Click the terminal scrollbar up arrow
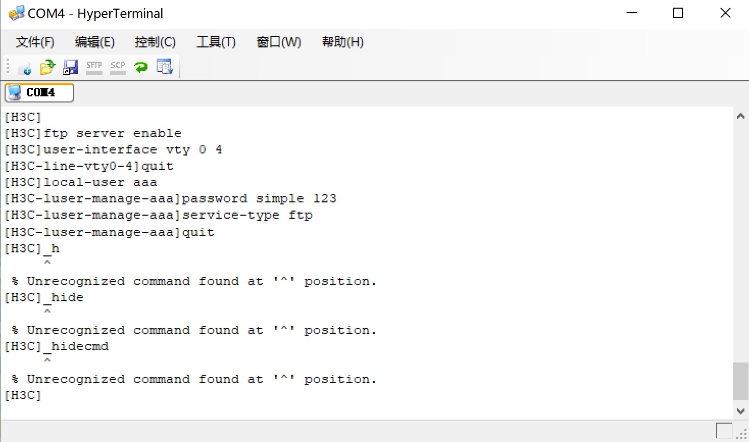749x442 pixels. pyautogui.click(x=741, y=116)
